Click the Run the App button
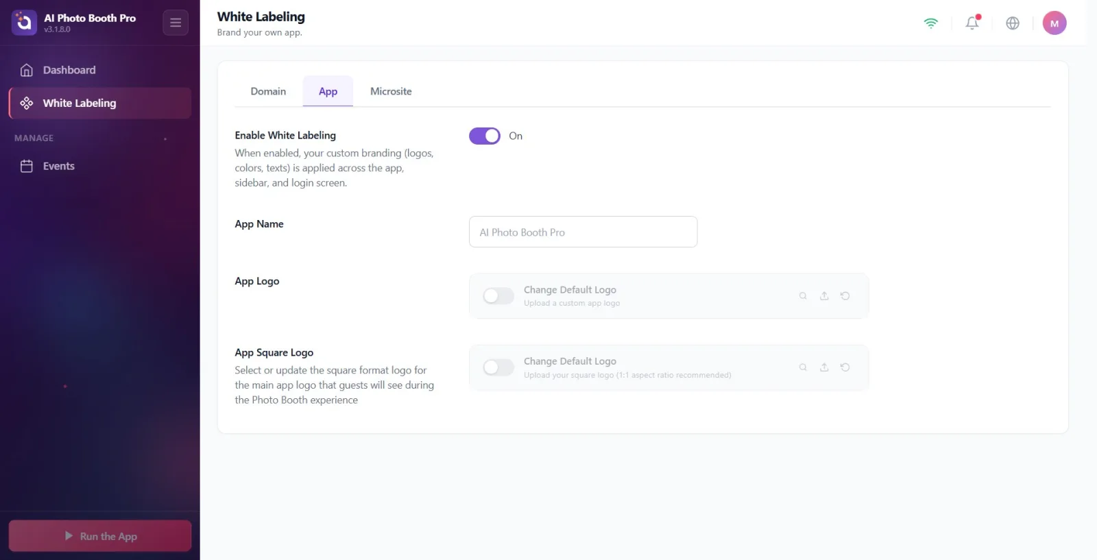This screenshot has width=1097, height=560. [100, 536]
